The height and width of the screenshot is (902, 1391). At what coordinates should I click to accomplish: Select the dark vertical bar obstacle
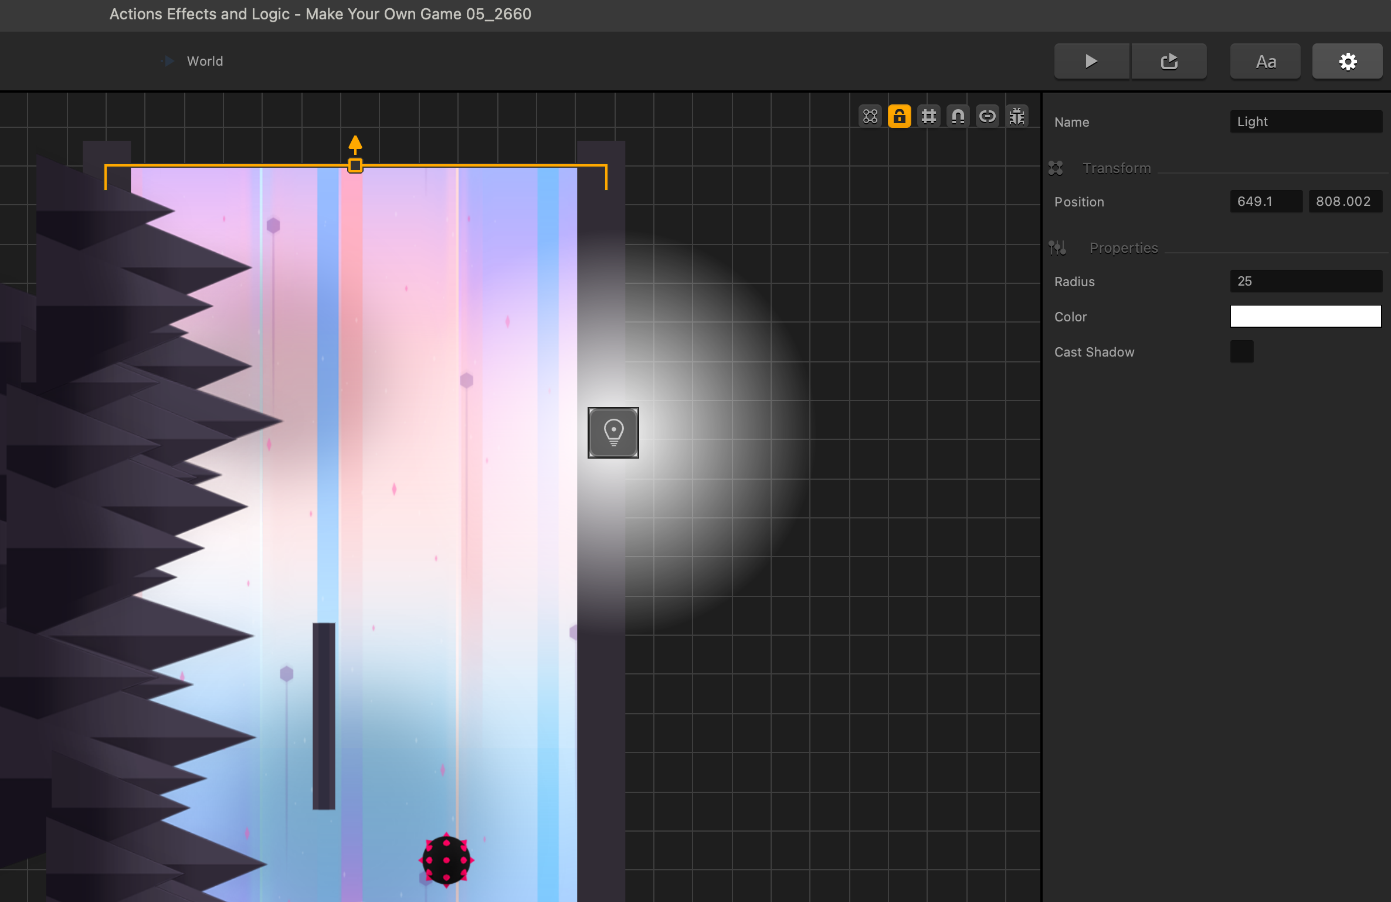tap(324, 716)
